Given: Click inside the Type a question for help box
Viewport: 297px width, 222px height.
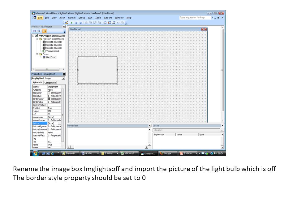Looking at the screenshot, I should 195,18.
